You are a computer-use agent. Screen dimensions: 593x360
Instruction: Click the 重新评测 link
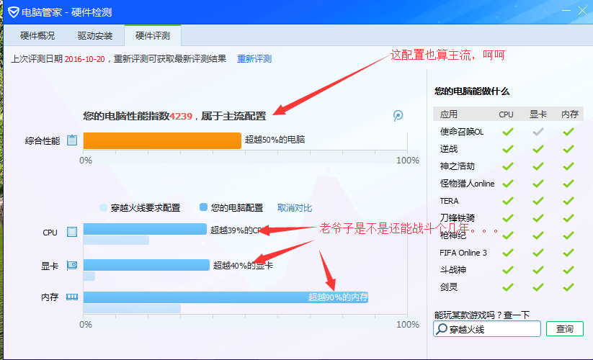[x=254, y=58]
